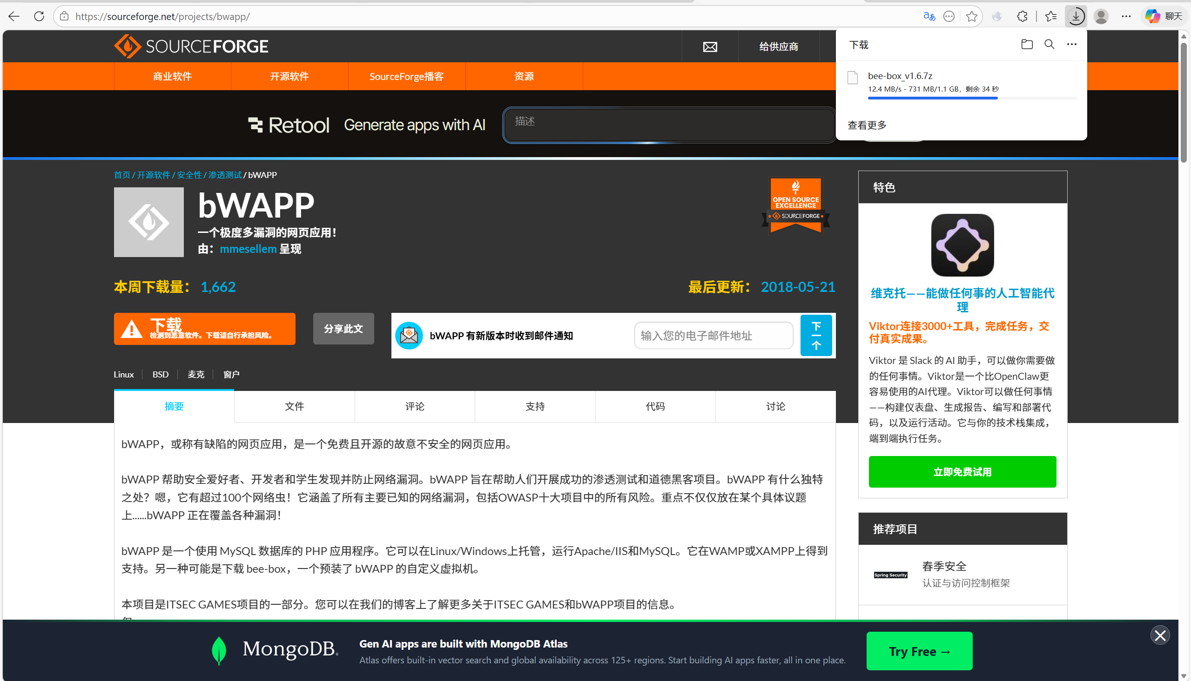This screenshot has height=681, width=1191.
Task: Close the MongoDB ad banner
Action: pos(1160,635)
